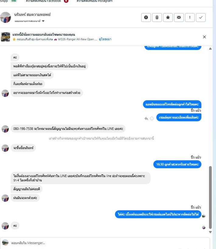Click the chat scrollbar down arrow
The height and width of the screenshot is (249, 216).
pos(210,232)
